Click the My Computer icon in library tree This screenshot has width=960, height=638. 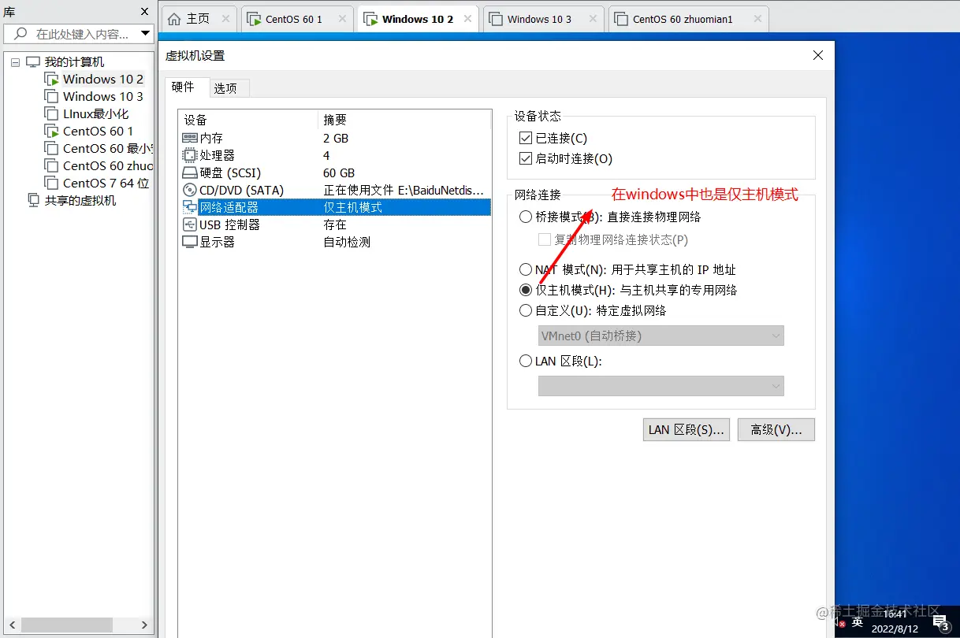(x=32, y=61)
